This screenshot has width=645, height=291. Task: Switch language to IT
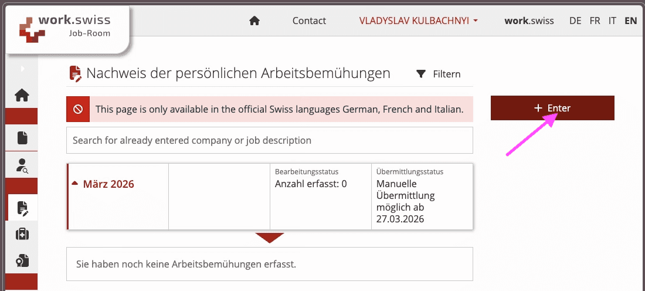[x=612, y=21]
